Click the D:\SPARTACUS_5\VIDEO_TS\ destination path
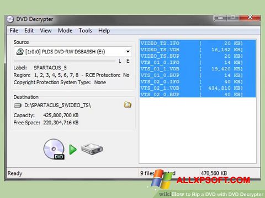This screenshot has height=198, width=265. 57,105
